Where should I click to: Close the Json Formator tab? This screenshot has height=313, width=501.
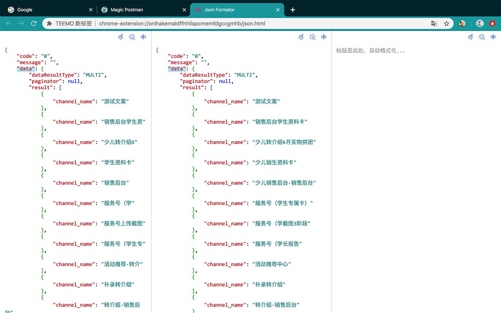[x=278, y=10]
